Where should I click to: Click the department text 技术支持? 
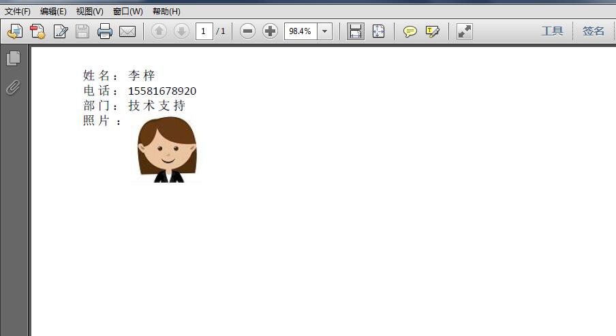[x=157, y=106]
